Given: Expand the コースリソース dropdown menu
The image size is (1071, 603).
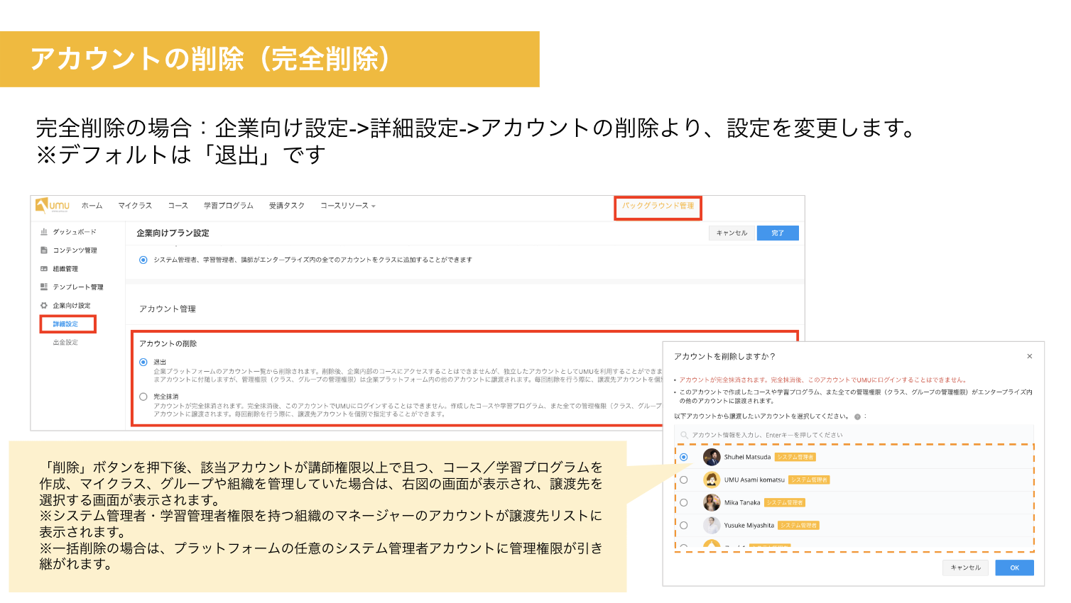Looking at the screenshot, I should point(347,206).
